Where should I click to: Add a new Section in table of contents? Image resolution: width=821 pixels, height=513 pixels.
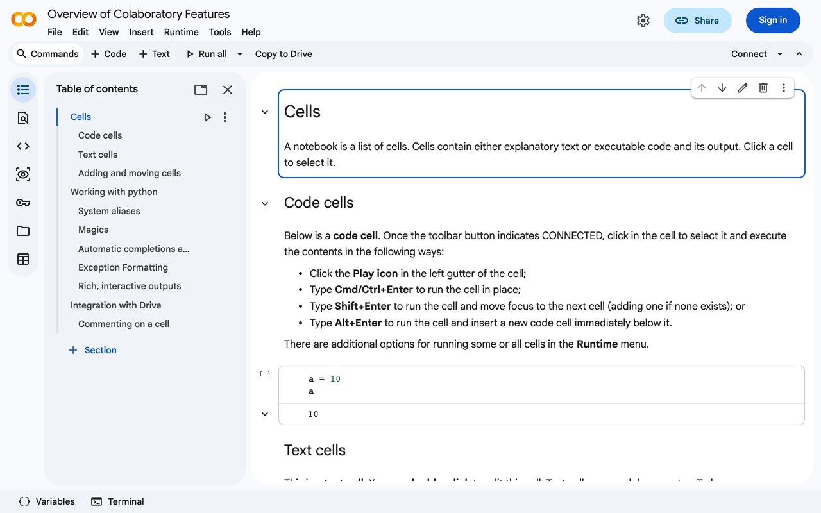92,350
